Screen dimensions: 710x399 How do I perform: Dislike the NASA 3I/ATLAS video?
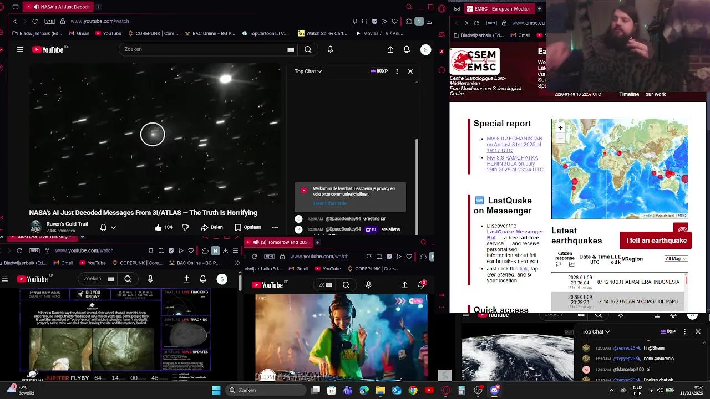click(x=185, y=227)
